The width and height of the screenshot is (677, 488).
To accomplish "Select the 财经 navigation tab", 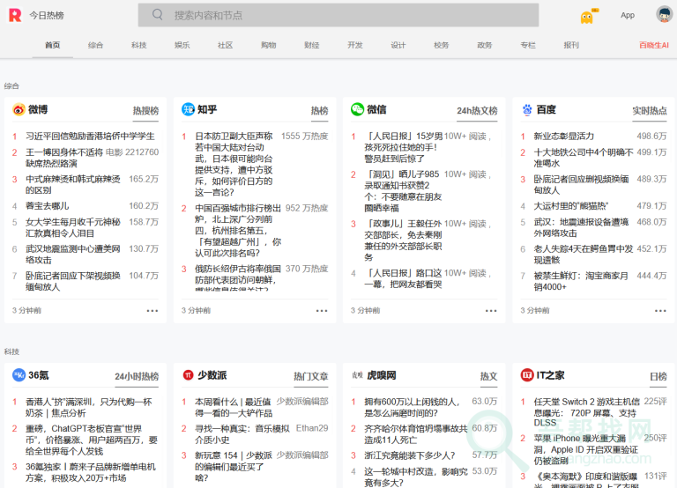I will pyautogui.click(x=311, y=45).
